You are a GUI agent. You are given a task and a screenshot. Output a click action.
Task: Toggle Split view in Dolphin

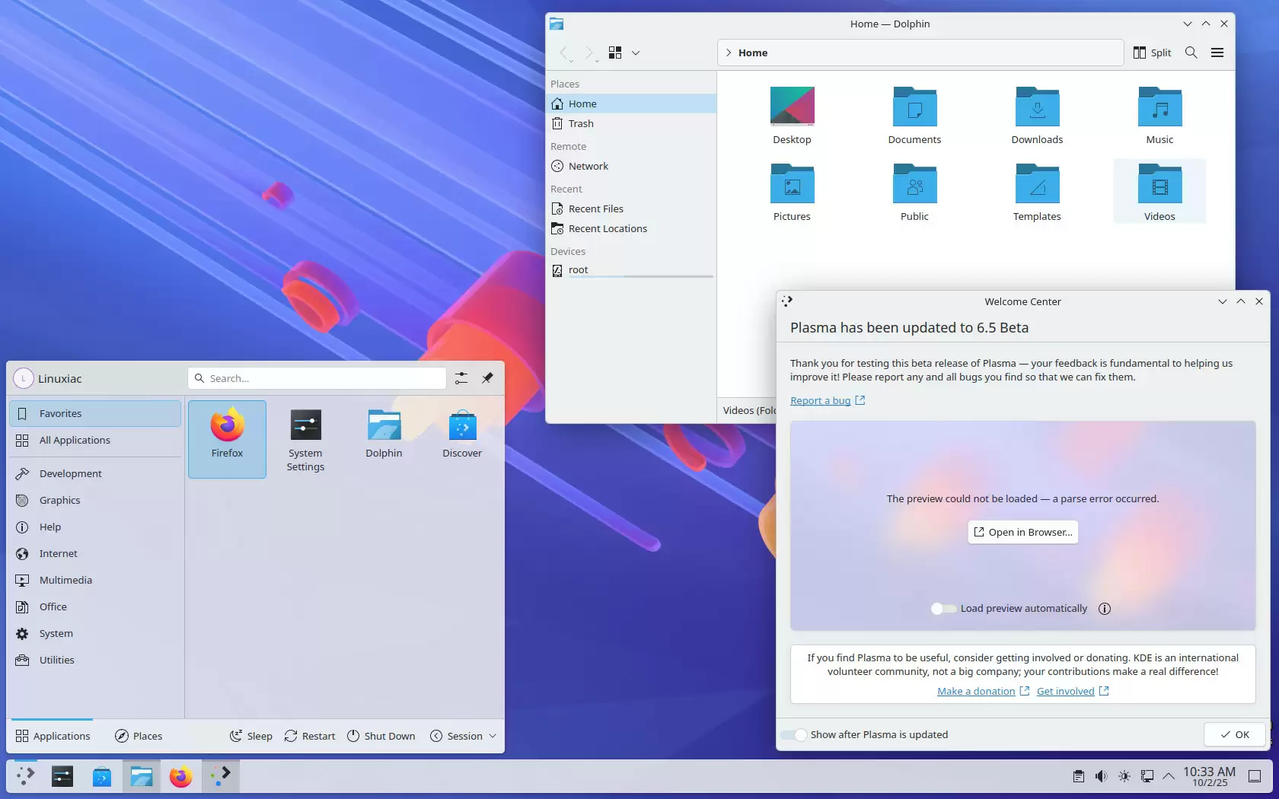(1152, 53)
